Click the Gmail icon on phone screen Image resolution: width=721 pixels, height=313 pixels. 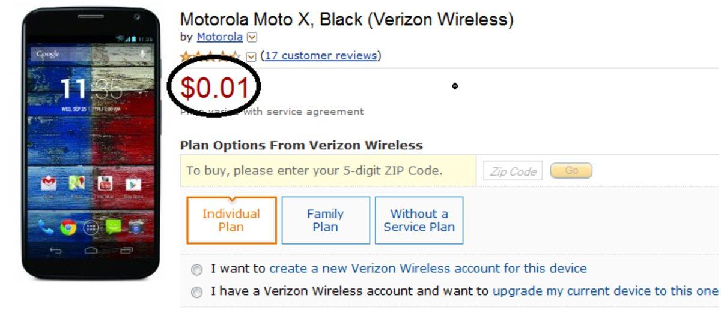(x=49, y=183)
